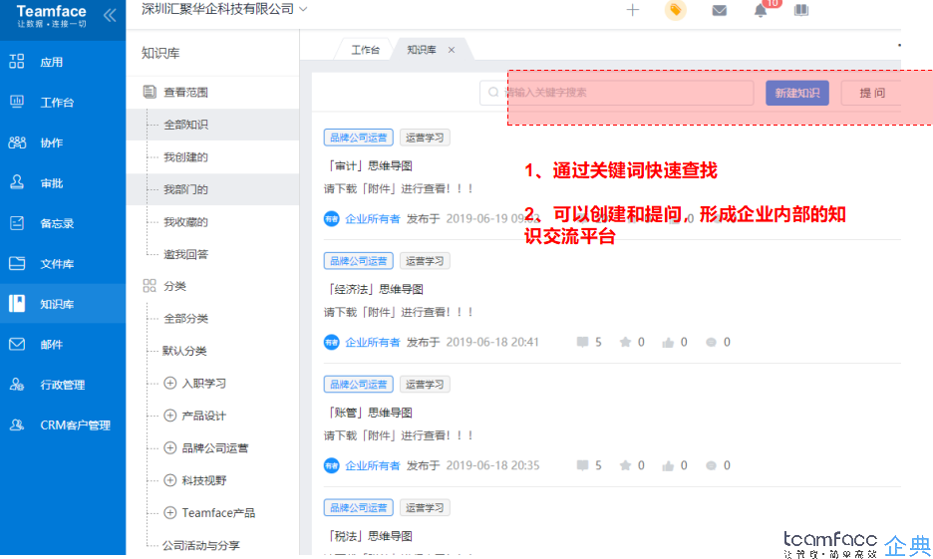Star the 账管 思维导图 post

(x=625, y=465)
